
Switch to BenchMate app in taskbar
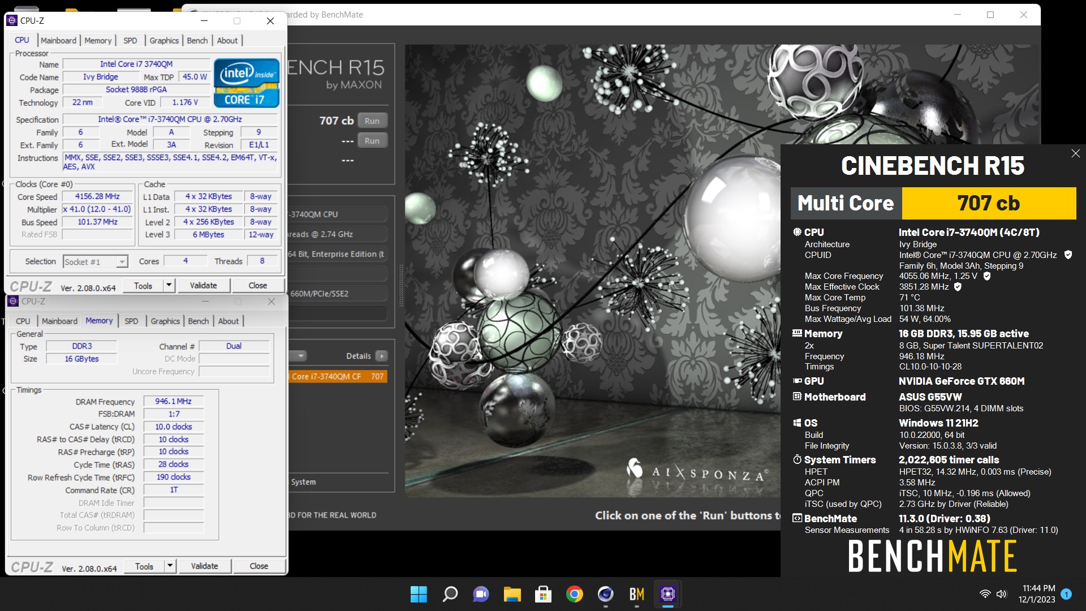[636, 595]
